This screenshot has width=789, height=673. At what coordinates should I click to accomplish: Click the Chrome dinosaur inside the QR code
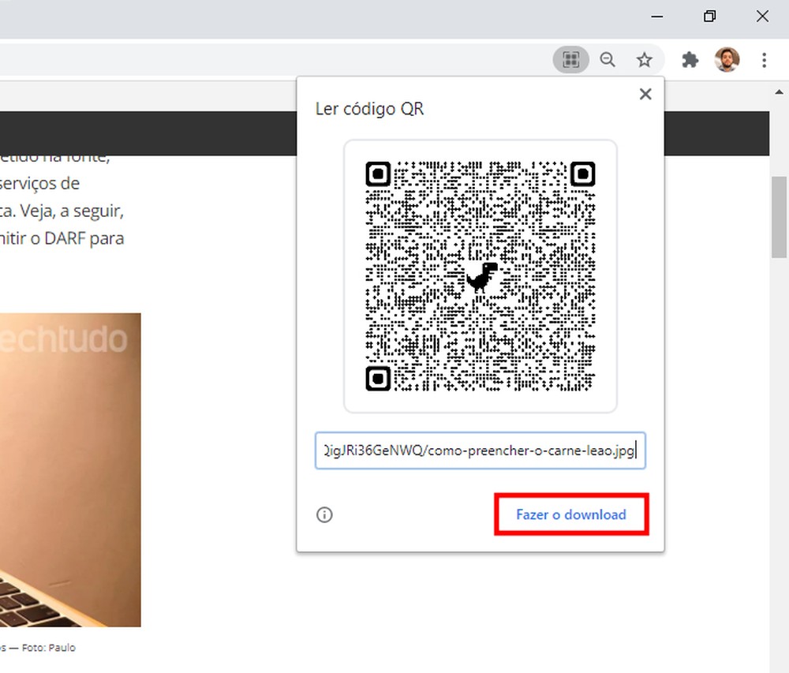[481, 278]
